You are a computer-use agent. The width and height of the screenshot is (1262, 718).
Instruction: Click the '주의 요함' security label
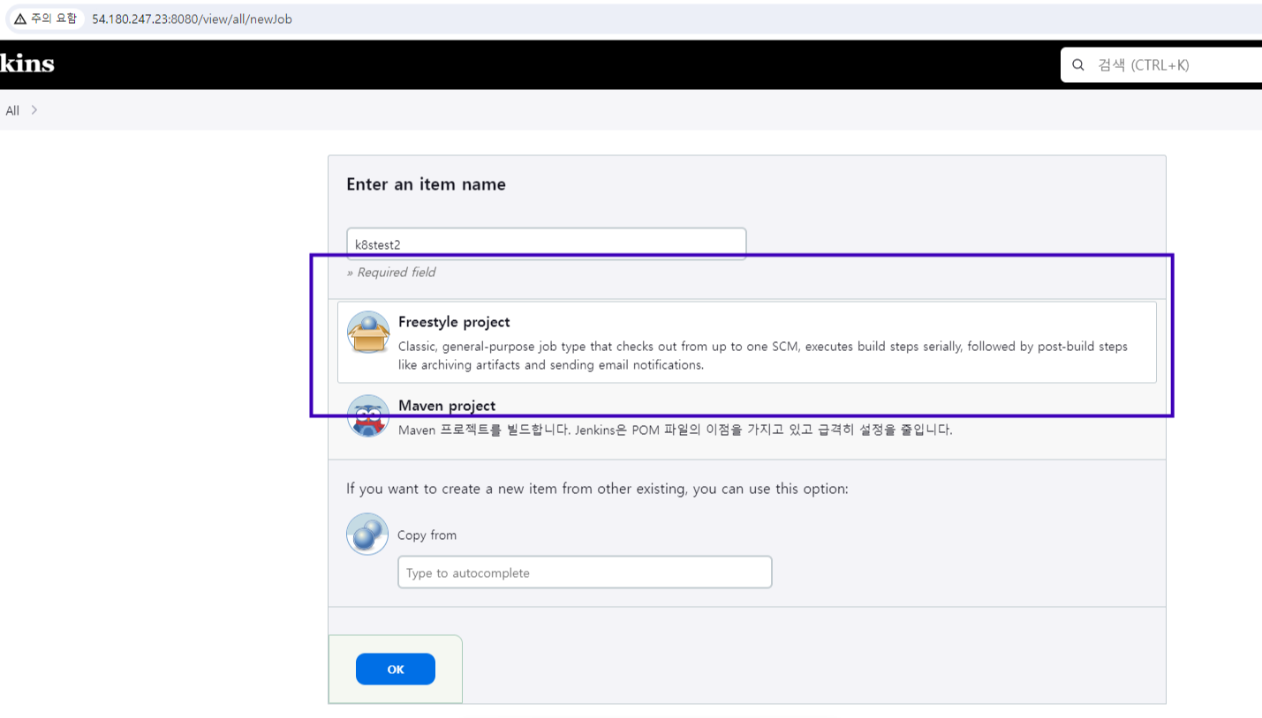click(54, 19)
